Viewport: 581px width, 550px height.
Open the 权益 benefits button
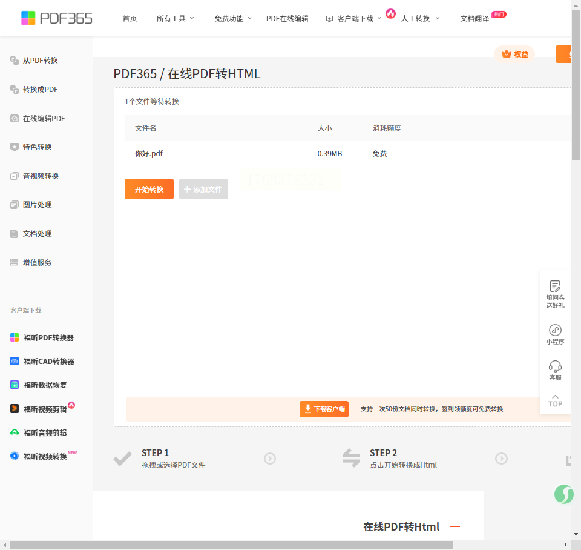pos(514,54)
